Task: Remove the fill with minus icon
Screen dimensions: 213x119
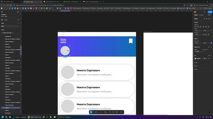Action: coord(211,59)
